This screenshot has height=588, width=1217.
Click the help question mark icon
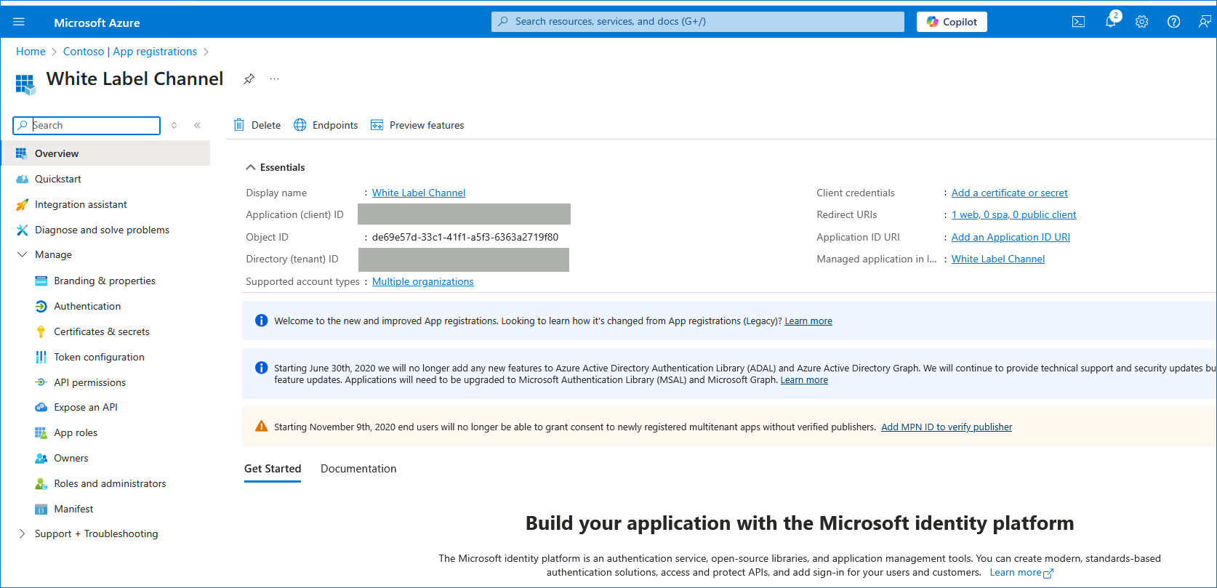(1173, 22)
